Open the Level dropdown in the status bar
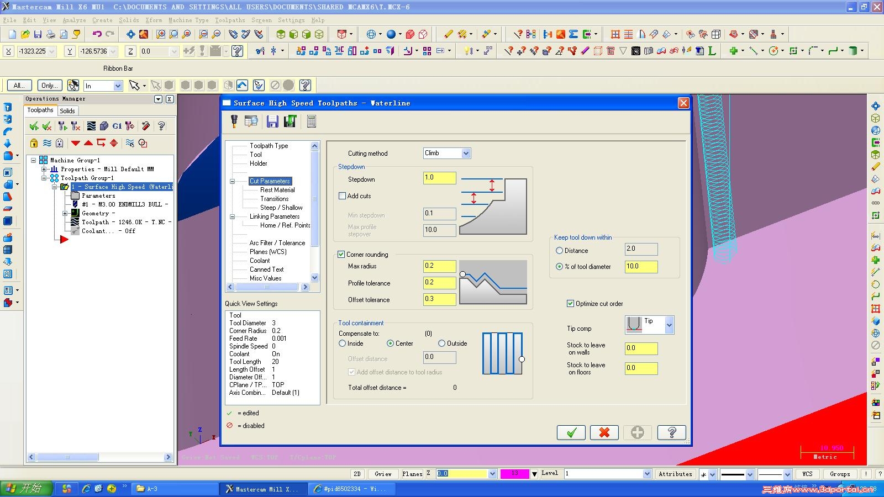The height and width of the screenshot is (497, 884). (x=647, y=474)
